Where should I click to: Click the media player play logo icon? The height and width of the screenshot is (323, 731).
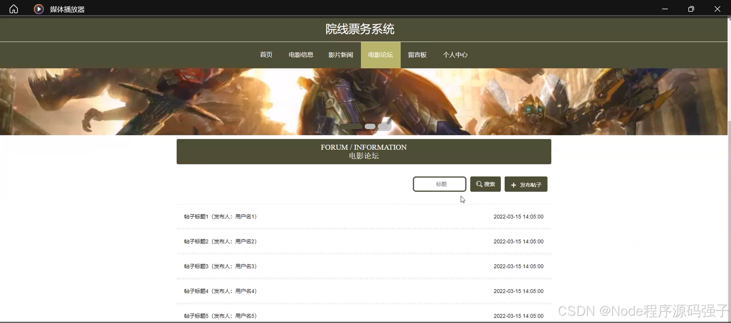[x=39, y=9]
